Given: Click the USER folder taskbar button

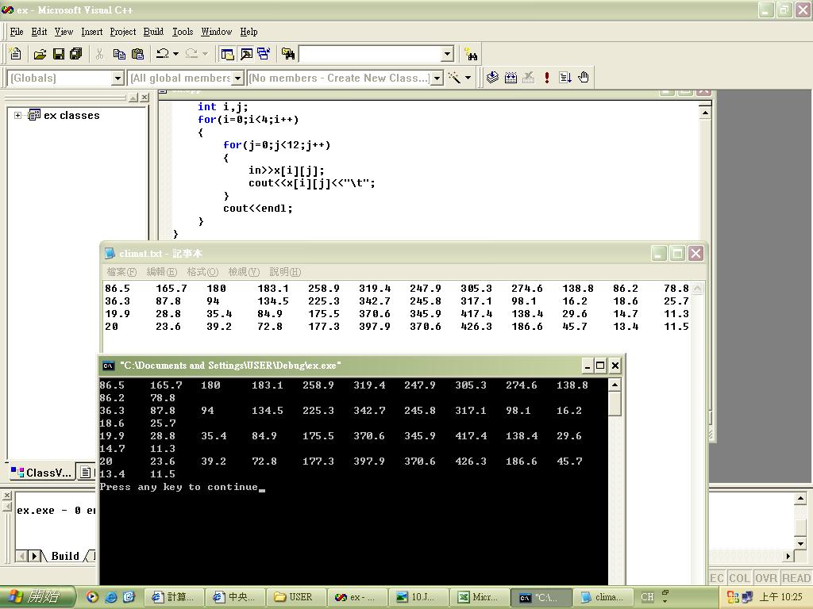Looking at the screenshot, I should coord(294,597).
